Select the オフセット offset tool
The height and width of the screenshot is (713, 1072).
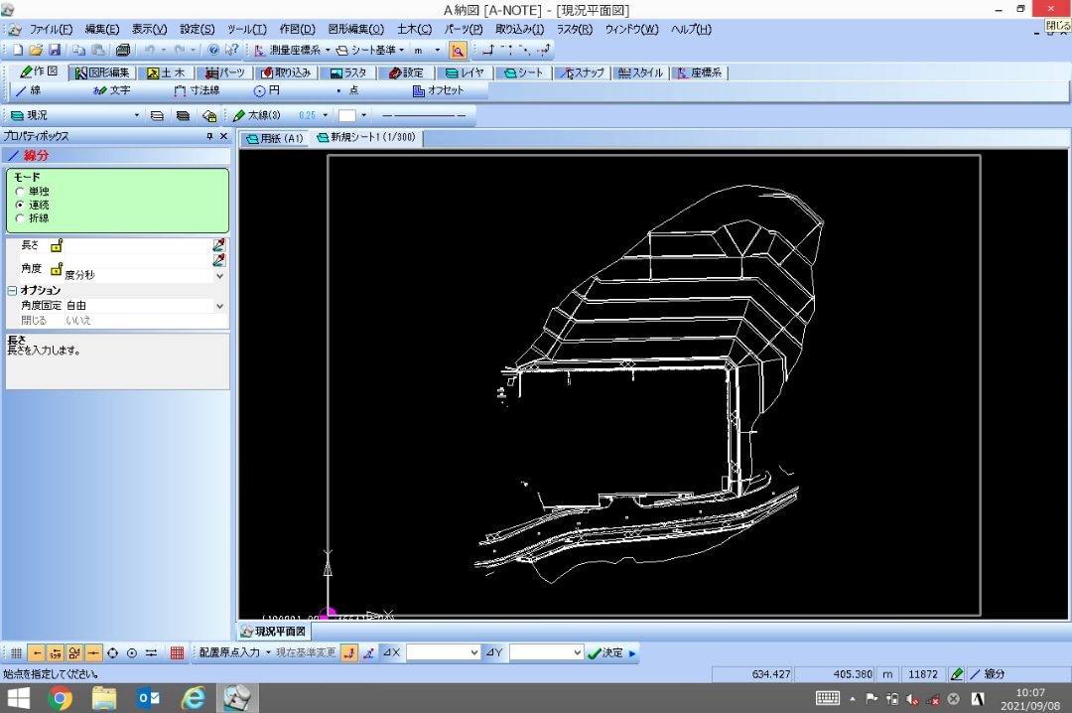439,90
